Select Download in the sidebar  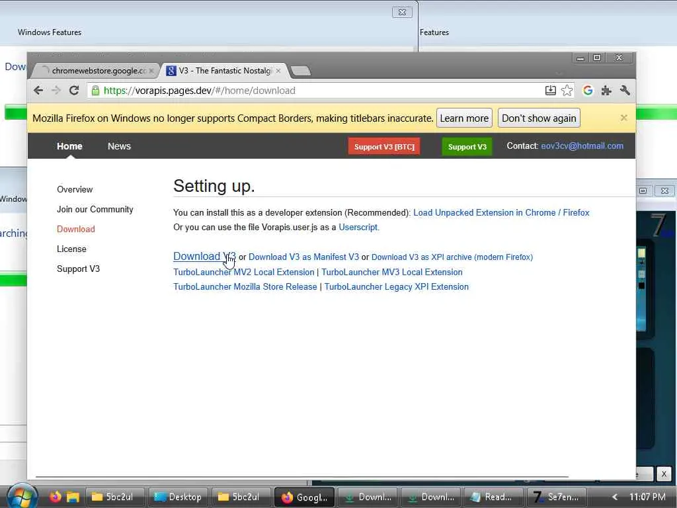tap(76, 229)
